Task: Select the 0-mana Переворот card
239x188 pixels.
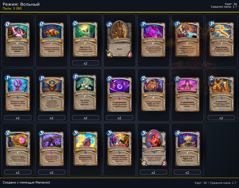Action: pos(52,39)
